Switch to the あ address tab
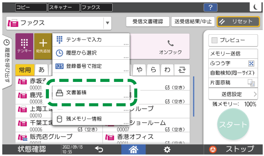The width and height of the screenshot is (264, 156). coord(41,70)
